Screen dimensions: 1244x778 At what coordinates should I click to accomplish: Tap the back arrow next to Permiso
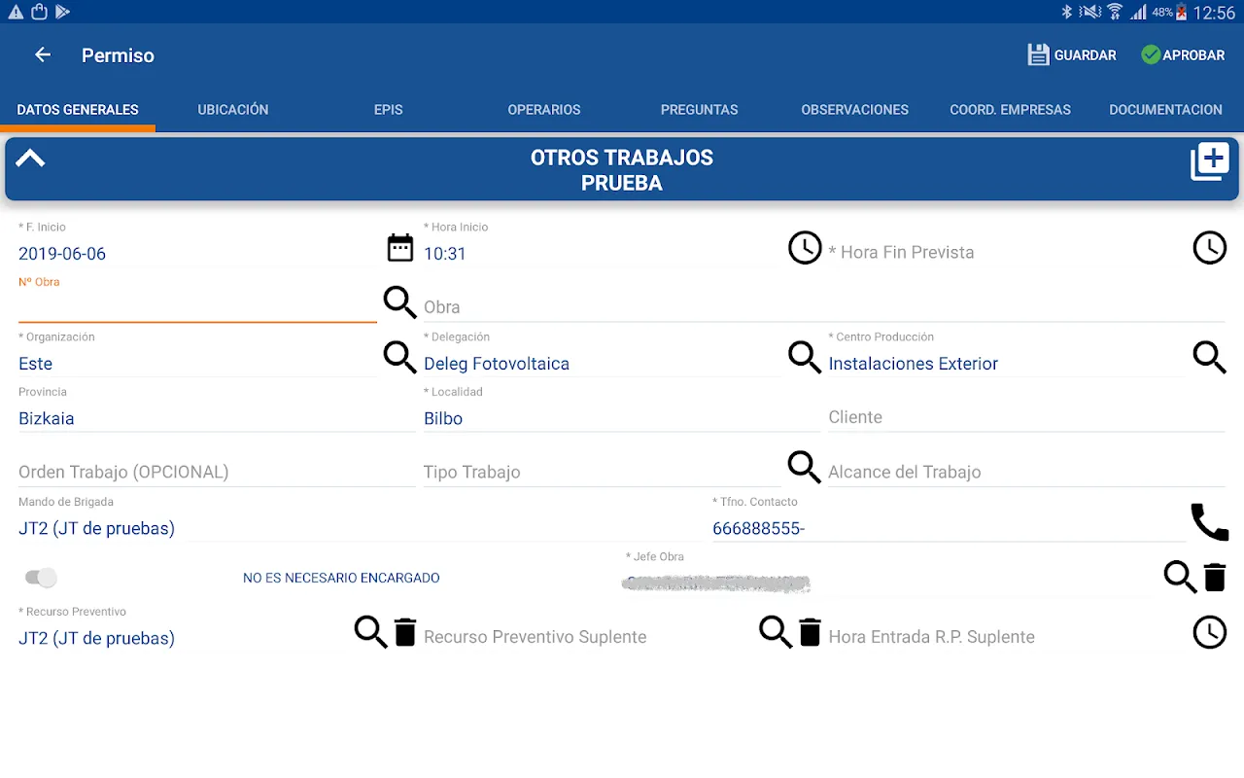pos(43,55)
